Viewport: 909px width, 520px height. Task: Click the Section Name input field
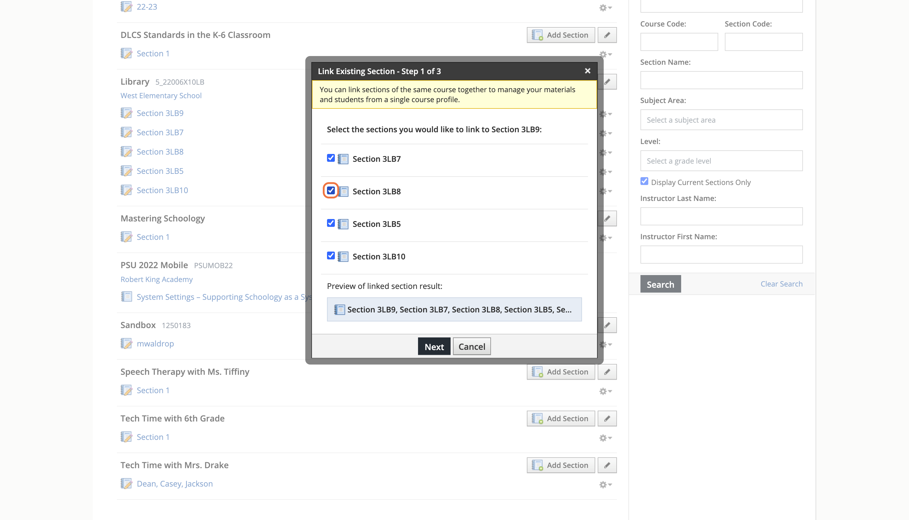(721, 80)
